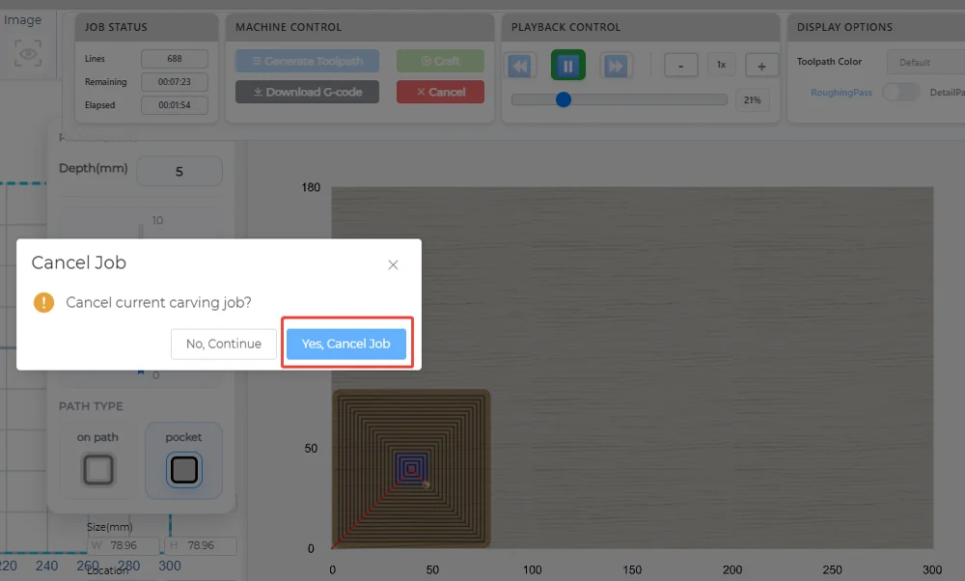This screenshot has height=581, width=965.
Task: Click Download G-code button
Action: coord(307,92)
